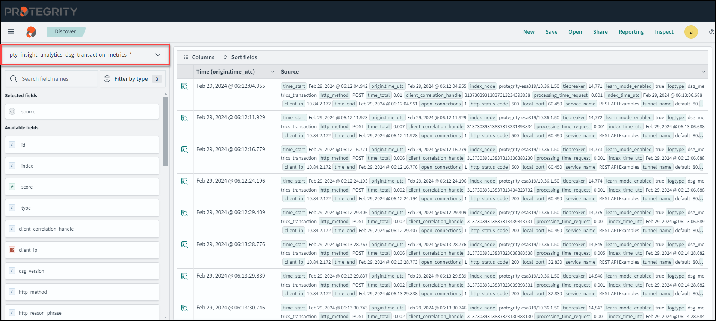716x321 pixels.
Task: Expand document icon for 06:13:28.776 row
Action: coord(184,244)
